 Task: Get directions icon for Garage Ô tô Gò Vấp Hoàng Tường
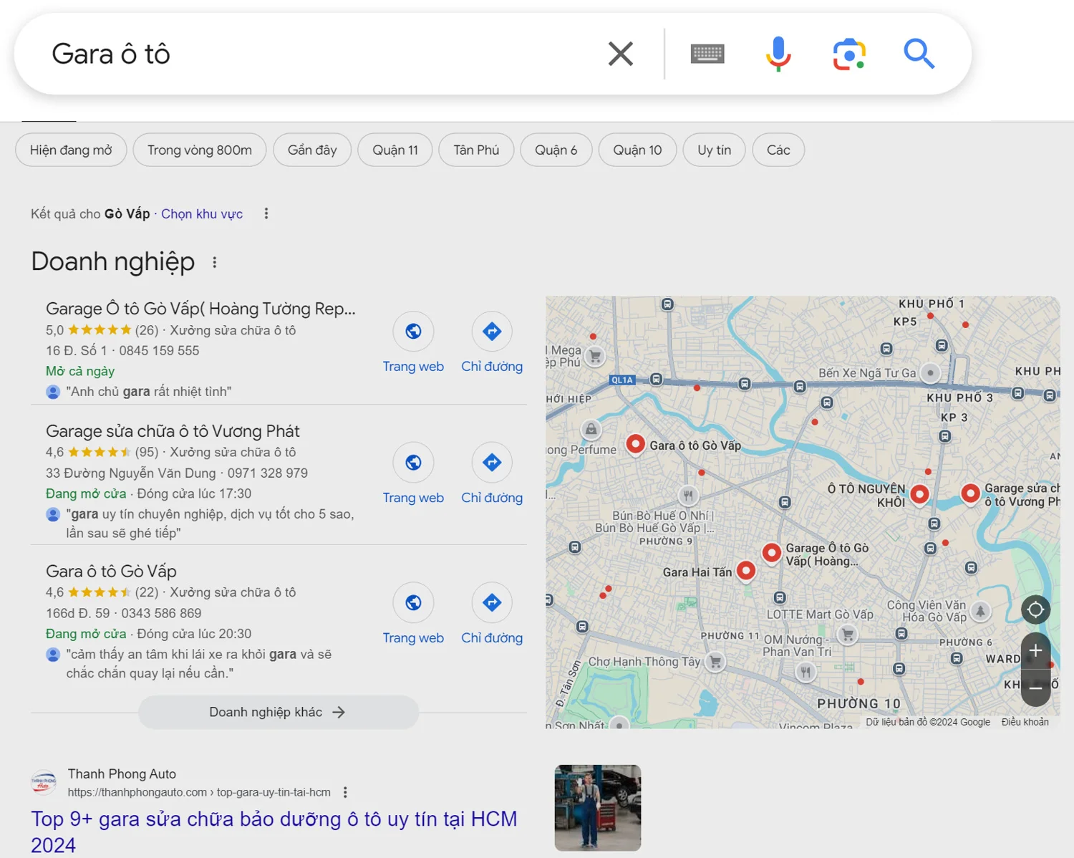[x=491, y=331]
